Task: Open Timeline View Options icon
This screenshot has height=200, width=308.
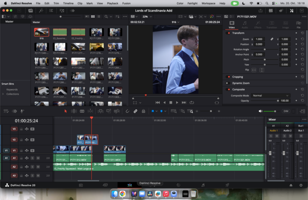Action: 6,111
